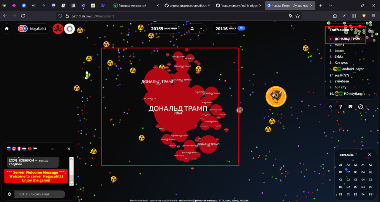Focus the chat message input field
This screenshot has height=202, width=380.
(39, 194)
